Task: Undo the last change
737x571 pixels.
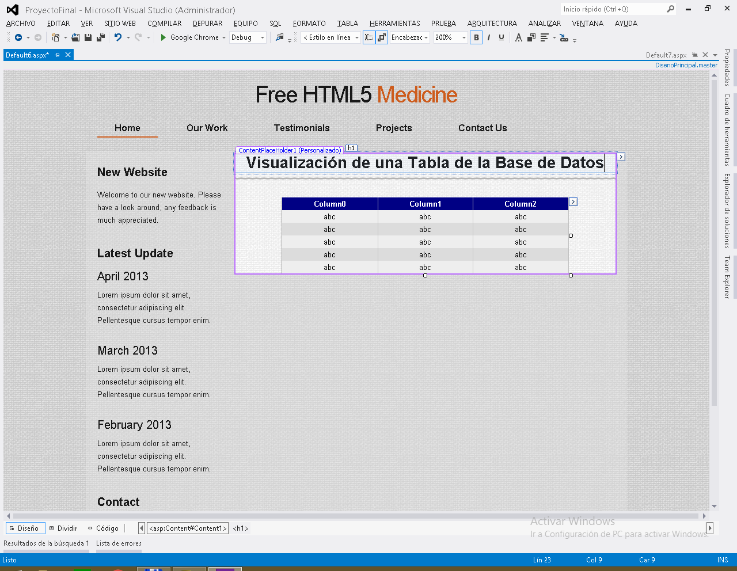Action: pyautogui.click(x=118, y=37)
